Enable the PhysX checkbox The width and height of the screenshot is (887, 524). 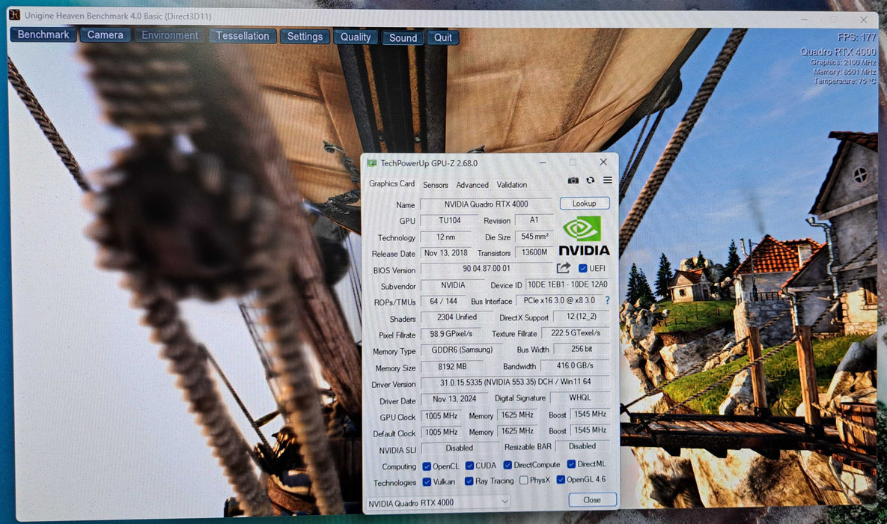tap(524, 481)
